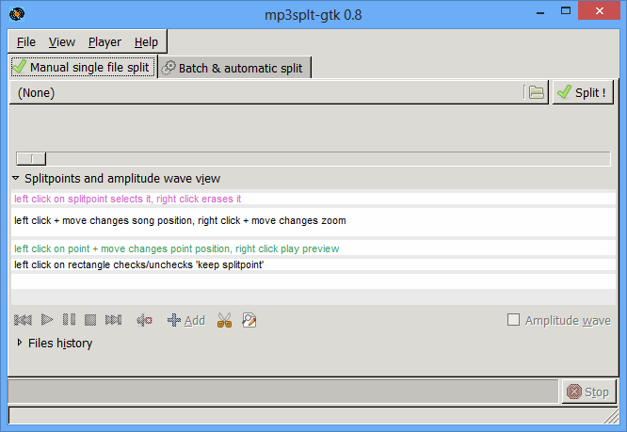Click 'left click on rectangle checks/unchecks' text
Image resolution: width=627 pixels, height=432 pixels.
click(138, 264)
